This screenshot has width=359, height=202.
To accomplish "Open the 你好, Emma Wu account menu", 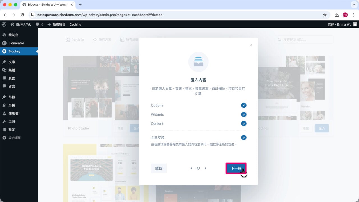I will 342,24.
